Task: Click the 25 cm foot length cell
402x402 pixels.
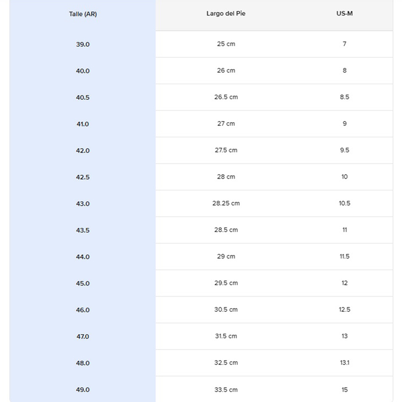Action: [x=226, y=44]
